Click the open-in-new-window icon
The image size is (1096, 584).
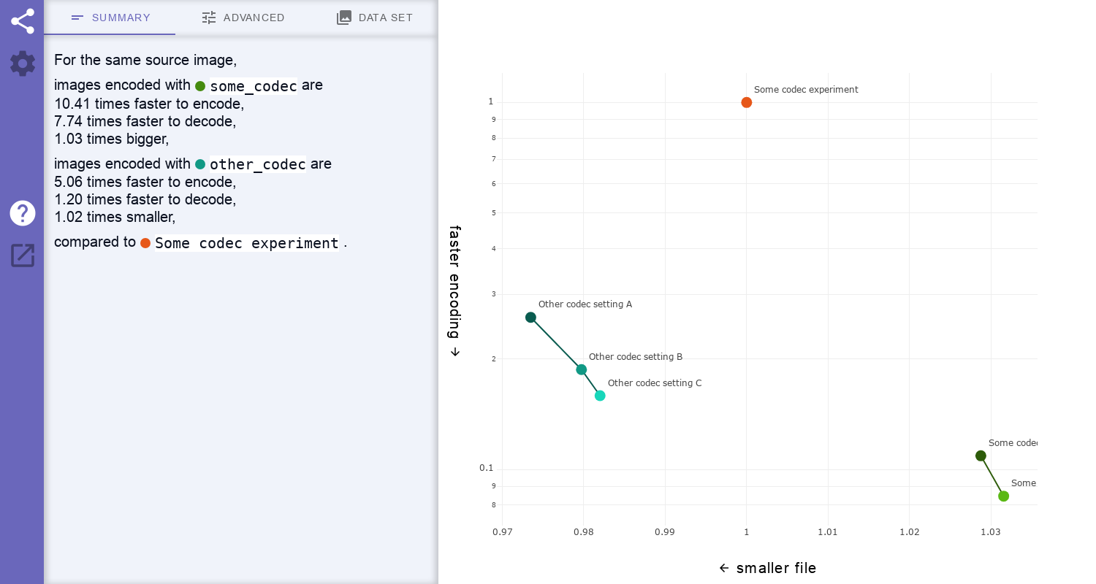click(x=23, y=255)
